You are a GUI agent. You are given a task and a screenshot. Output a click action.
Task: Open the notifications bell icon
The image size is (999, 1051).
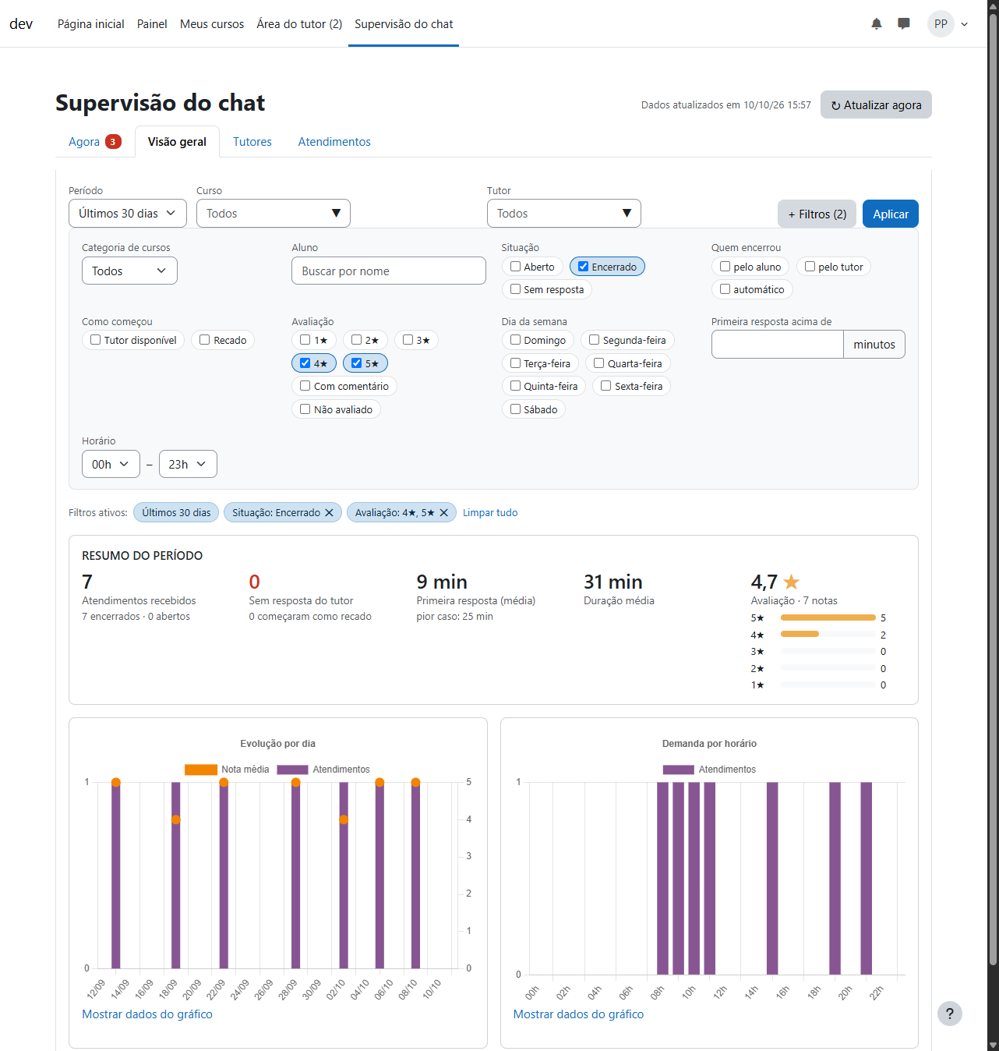point(877,24)
